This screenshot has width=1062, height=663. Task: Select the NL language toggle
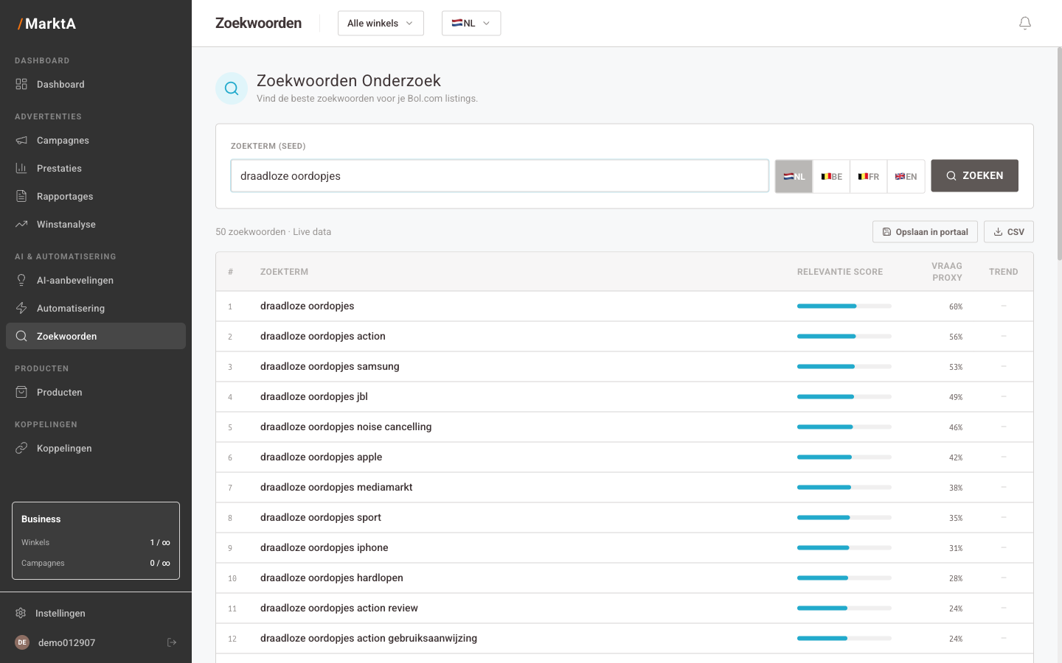click(x=794, y=176)
